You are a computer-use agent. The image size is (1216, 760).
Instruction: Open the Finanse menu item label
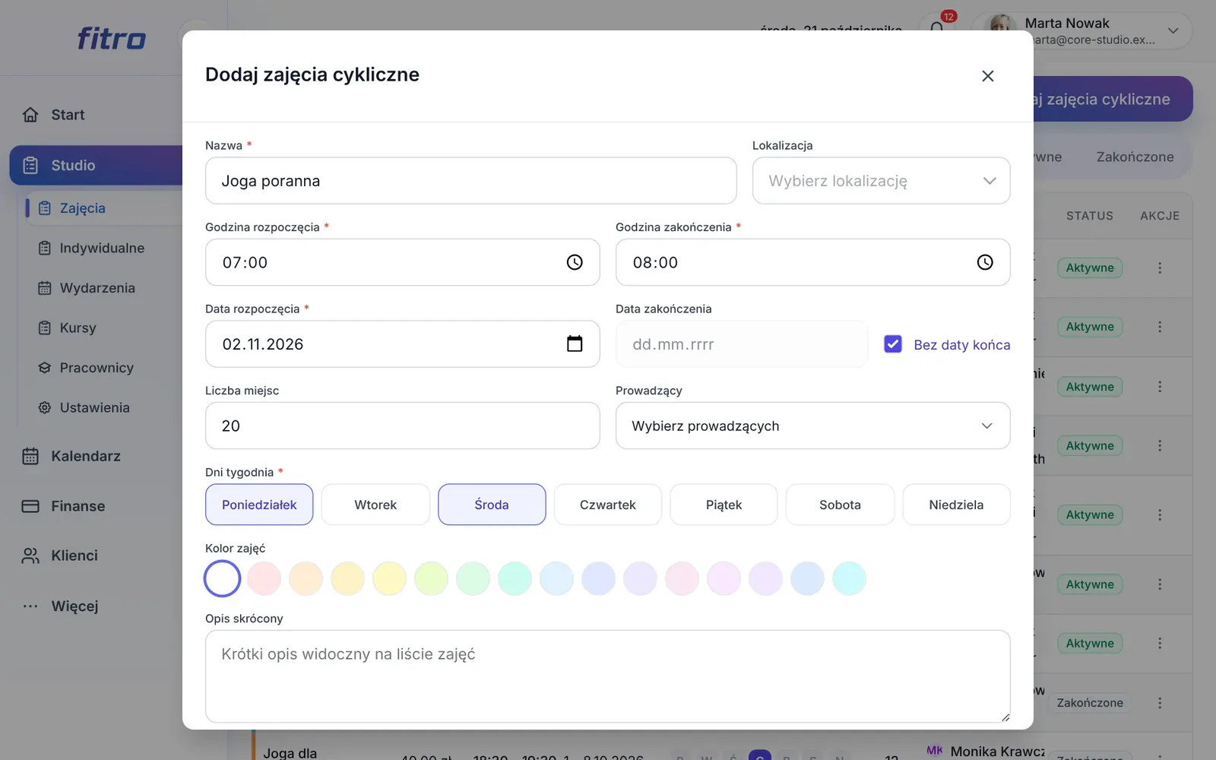click(x=78, y=506)
